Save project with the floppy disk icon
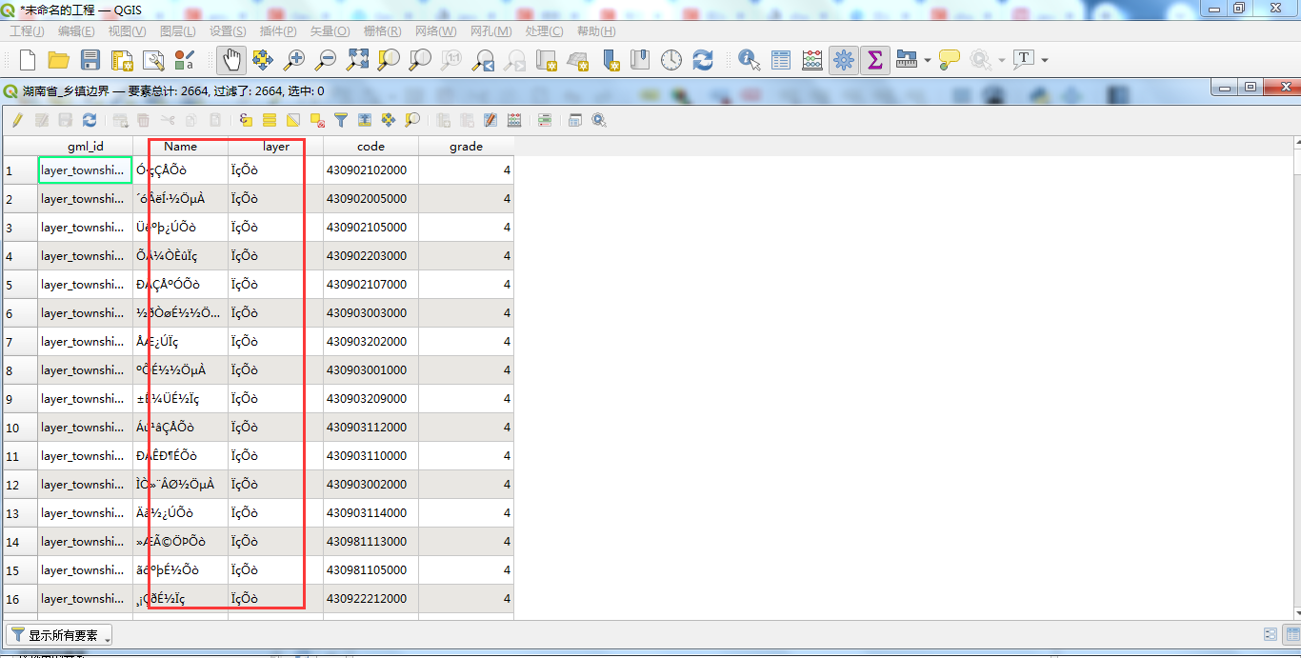 tap(90, 60)
